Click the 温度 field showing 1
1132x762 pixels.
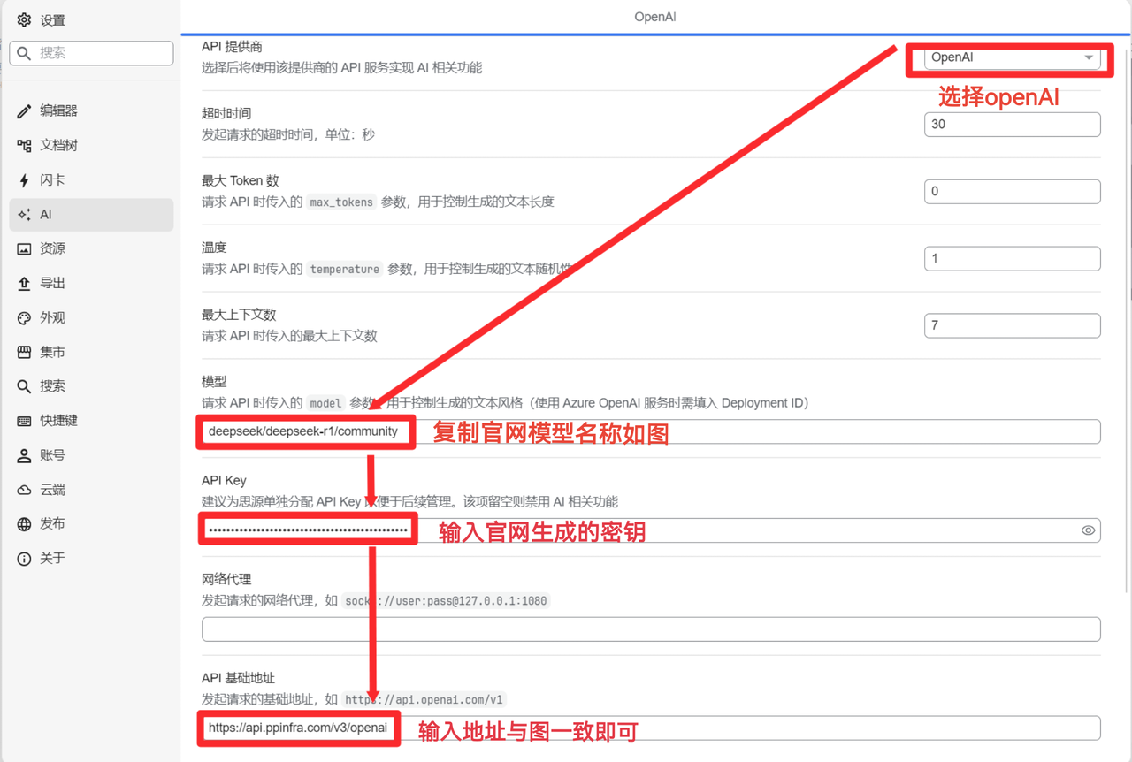tap(1012, 259)
